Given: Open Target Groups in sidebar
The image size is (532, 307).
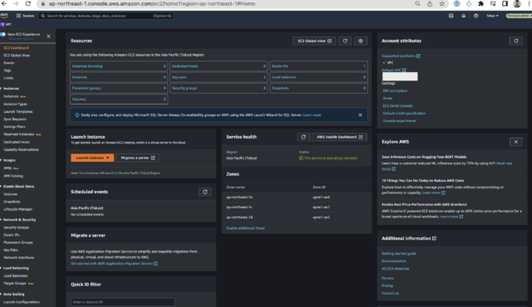Looking at the screenshot, I should tap(15, 283).
